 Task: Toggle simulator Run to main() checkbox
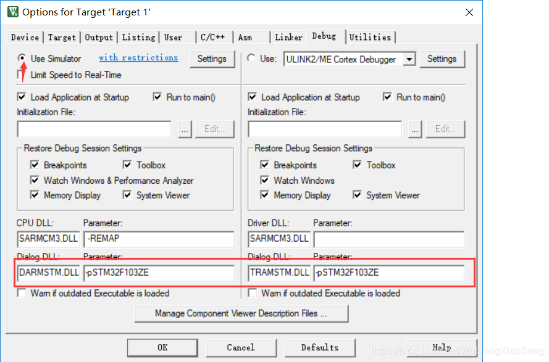(x=157, y=97)
